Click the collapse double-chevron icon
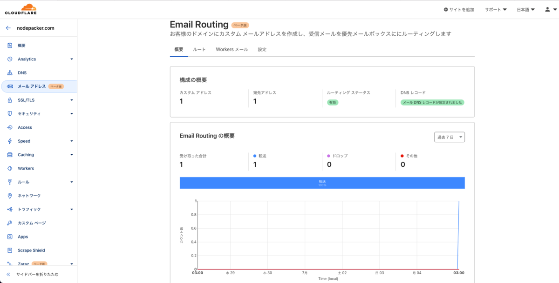Screen dimensions: 559x283 coord(8,274)
